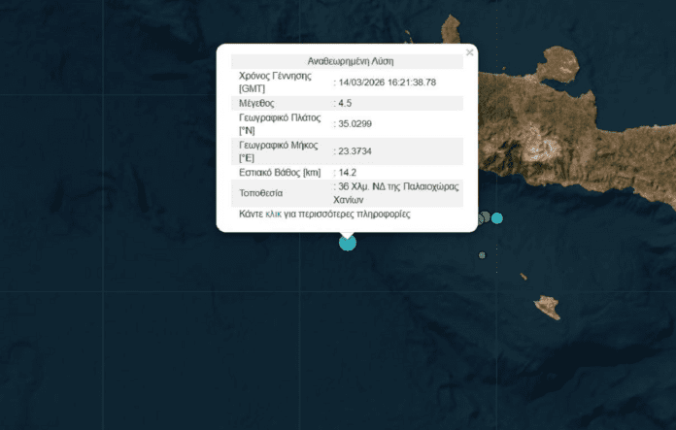Click the focal depth value 14.2
The height and width of the screenshot is (430, 676).
[x=345, y=172]
